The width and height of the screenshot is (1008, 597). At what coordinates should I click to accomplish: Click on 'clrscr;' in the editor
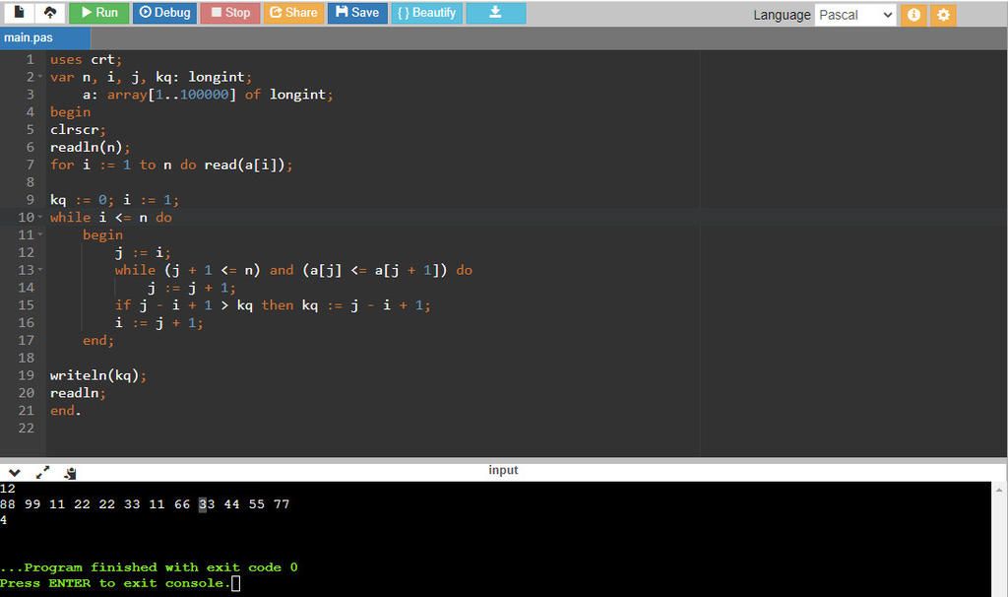[78, 130]
